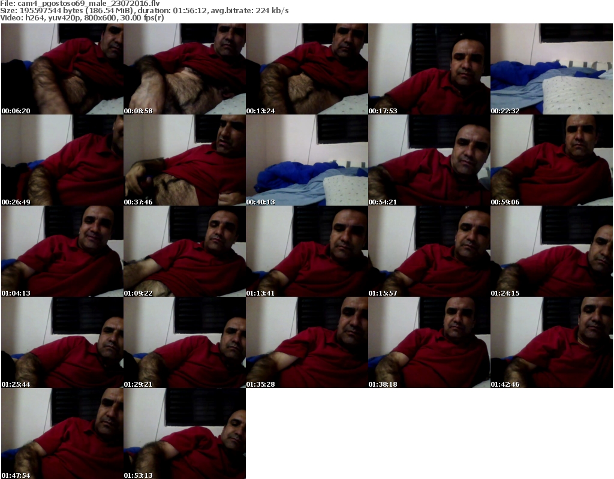Click the header line starting 'File: cam4_'

pyautogui.click(x=80, y=4)
